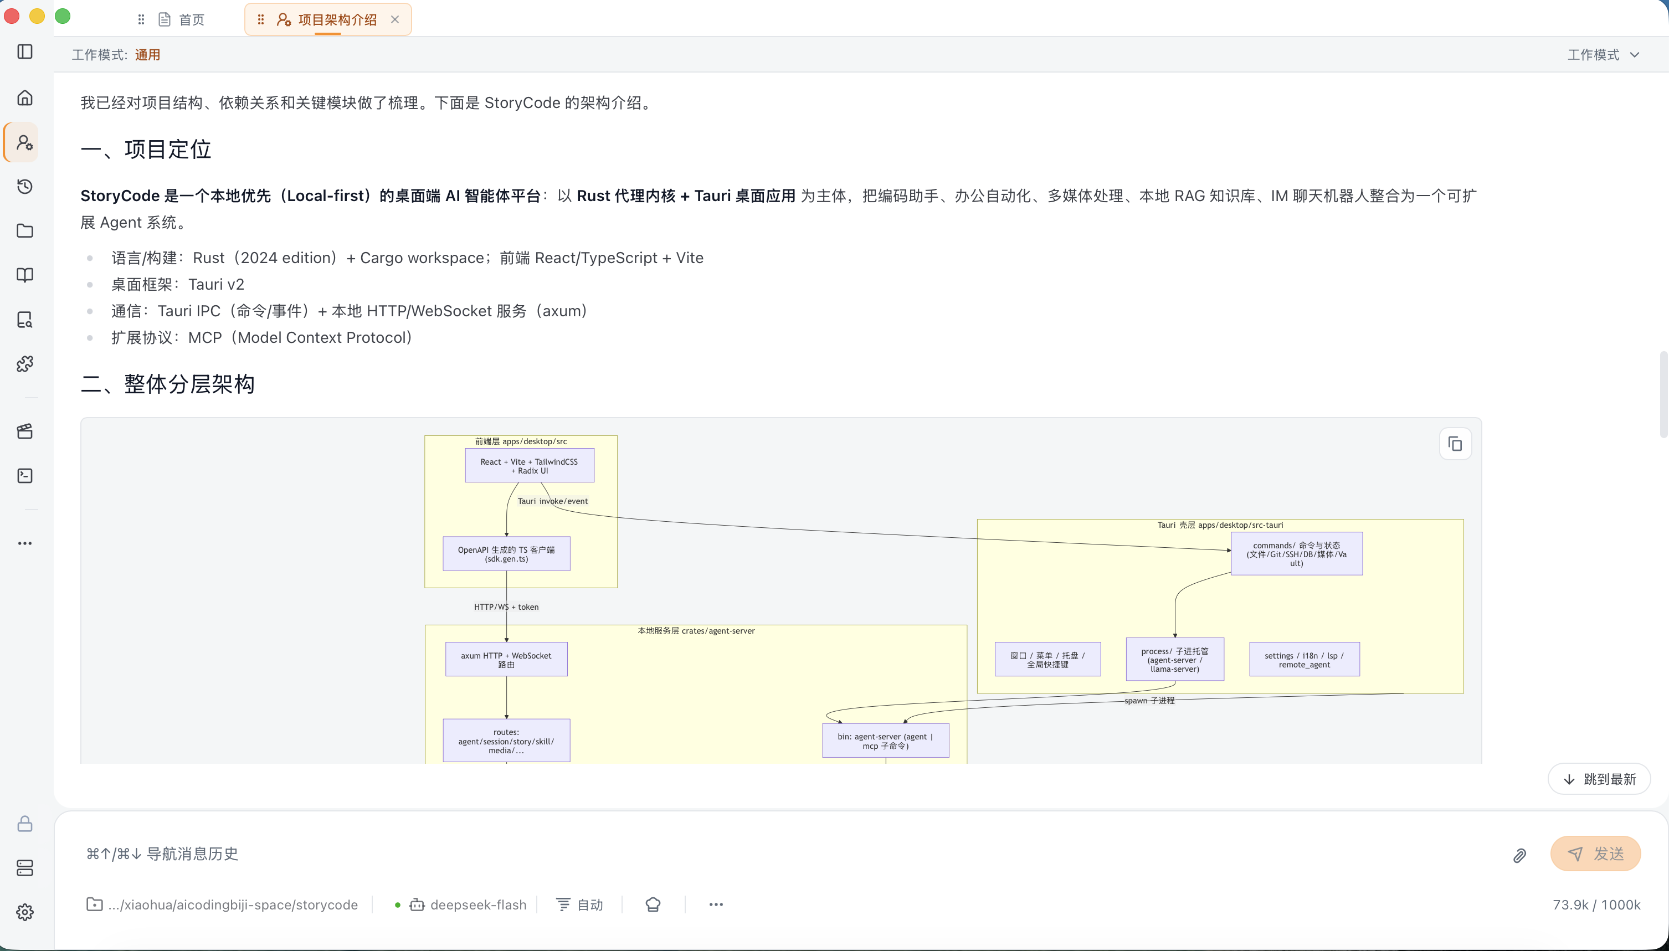The image size is (1669, 951).
Task: Click the process/ 子进程托管 node
Action: [x=1174, y=660]
